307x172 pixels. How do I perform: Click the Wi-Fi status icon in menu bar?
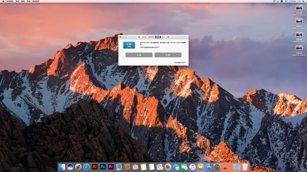tap(274, 1)
